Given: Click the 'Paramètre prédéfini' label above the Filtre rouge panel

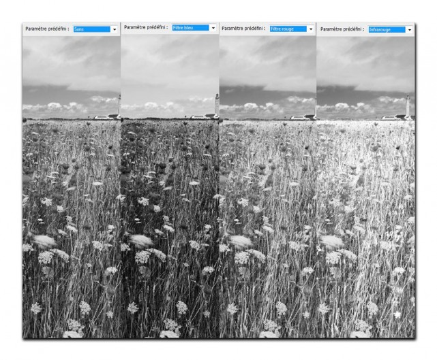Looking at the screenshot, I should [x=243, y=29].
